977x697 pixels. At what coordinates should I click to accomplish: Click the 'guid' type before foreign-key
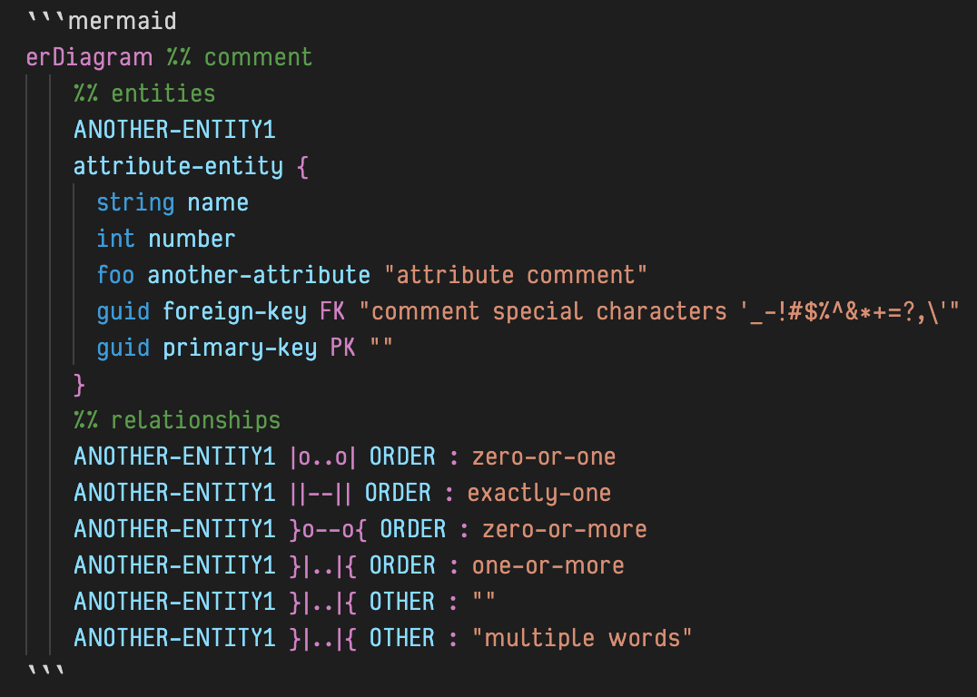123,311
